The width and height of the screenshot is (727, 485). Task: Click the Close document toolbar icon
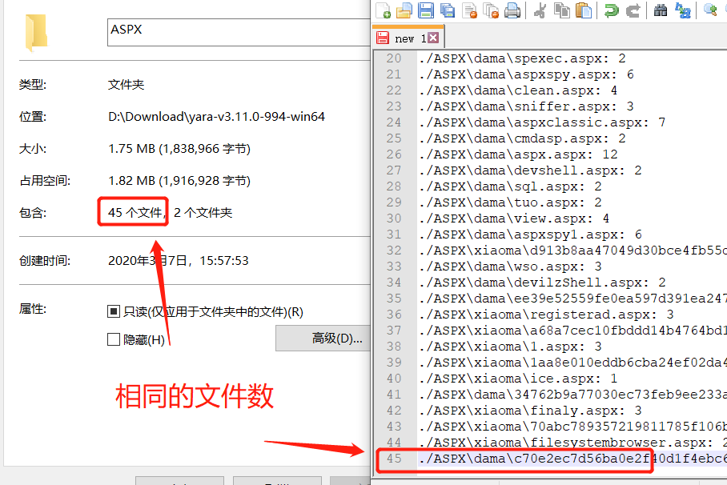point(470,10)
